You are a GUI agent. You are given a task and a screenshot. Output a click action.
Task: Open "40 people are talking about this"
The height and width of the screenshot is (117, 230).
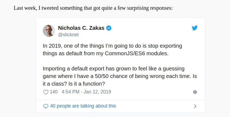(x=83, y=106)
